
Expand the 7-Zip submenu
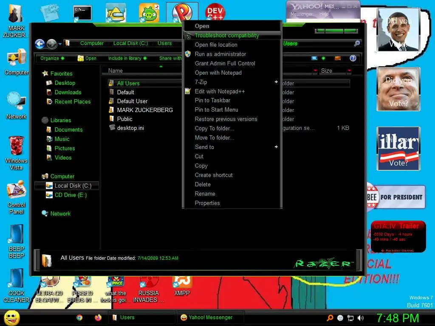tap(232, 82)
